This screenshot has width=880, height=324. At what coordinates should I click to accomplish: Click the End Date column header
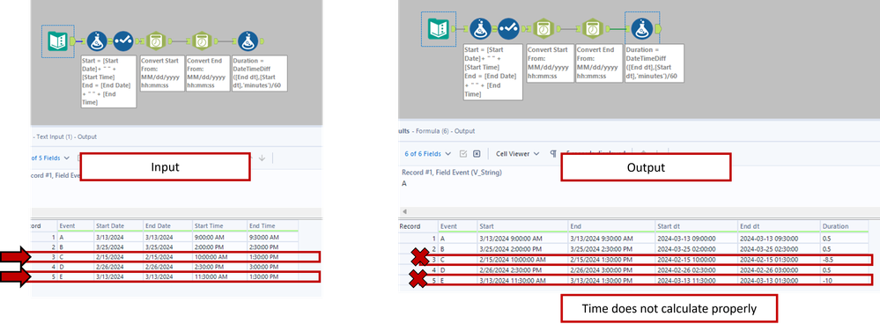click(x=167, y=226)
